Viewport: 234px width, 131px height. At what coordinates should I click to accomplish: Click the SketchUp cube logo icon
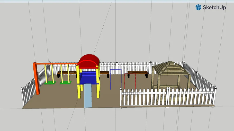(198, 7)
